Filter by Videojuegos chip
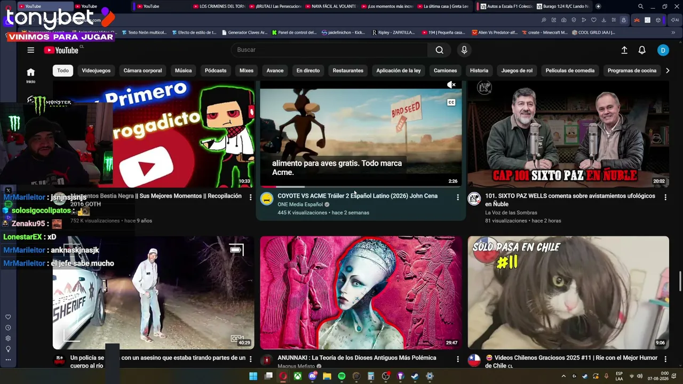This screenshot has width=683, height=384. coord(96,70)
